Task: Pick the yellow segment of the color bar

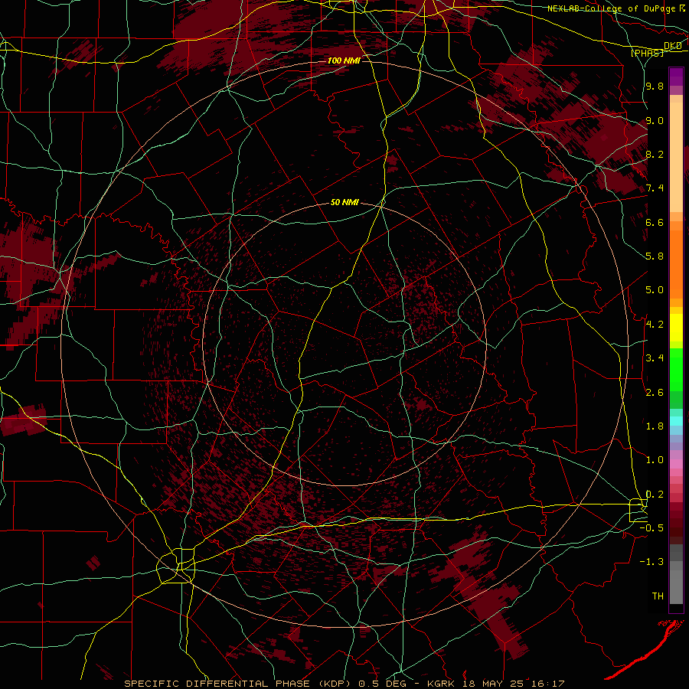Action: (676, 328)
